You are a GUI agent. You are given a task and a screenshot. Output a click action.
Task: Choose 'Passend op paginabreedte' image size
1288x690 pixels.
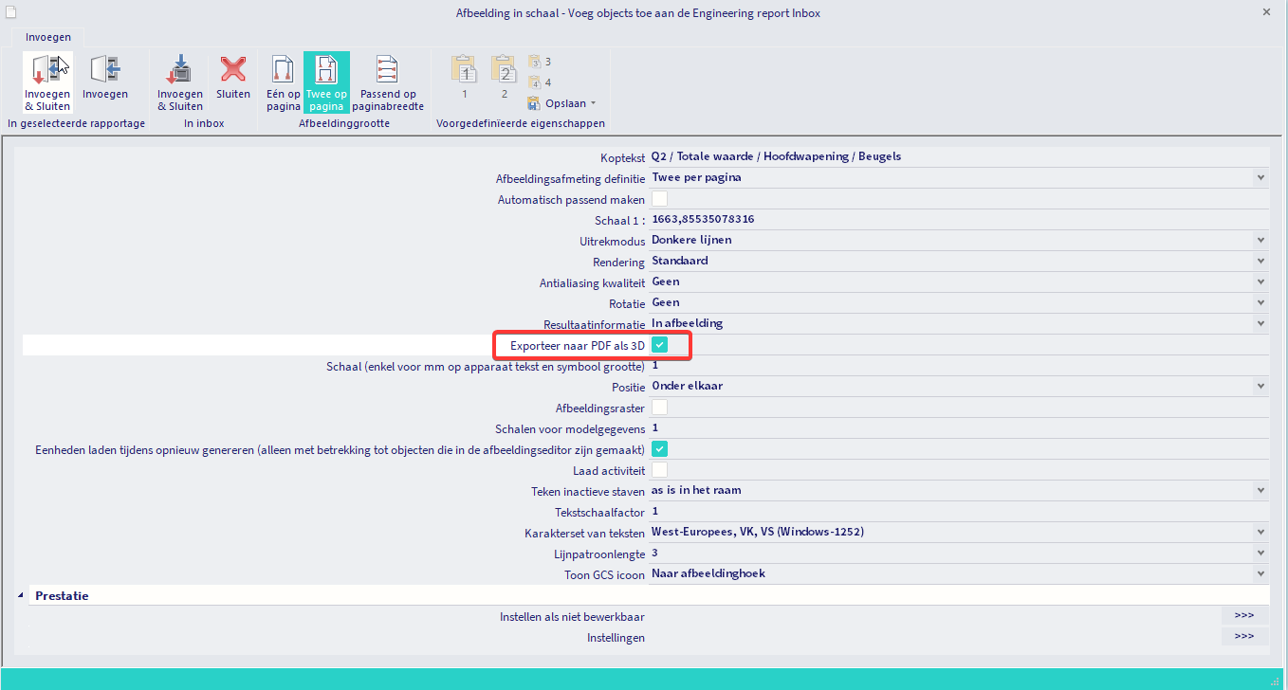click(387, 81)
